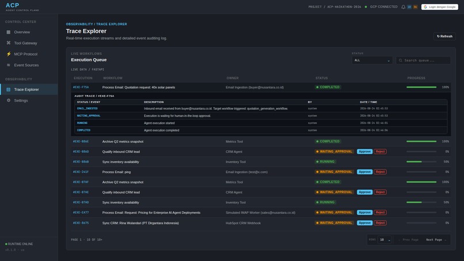Approve the #EXE-EA77 pricing request execution
Image resolution: width=464 pixels, height=261 pixels.
pos(364,213)
